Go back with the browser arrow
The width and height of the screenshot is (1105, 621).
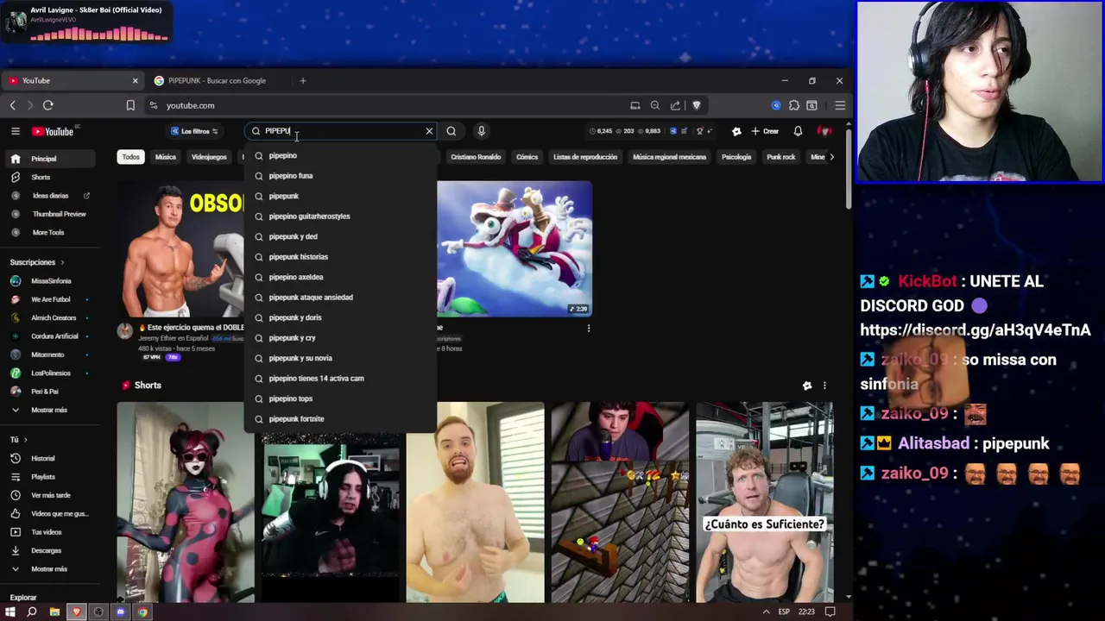(x=13, y=105)
